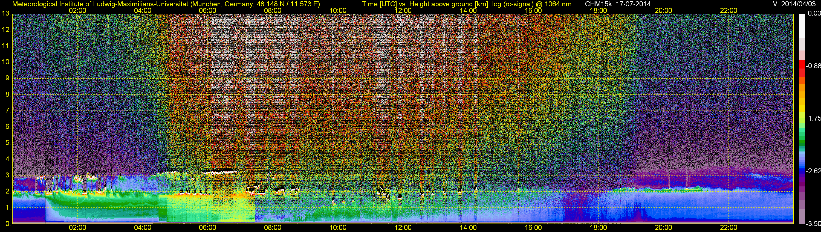The width and height of the screenshot is (821, 232).
Task: Click the yellow segment of the color scale
Action: [x=802, y=110]
